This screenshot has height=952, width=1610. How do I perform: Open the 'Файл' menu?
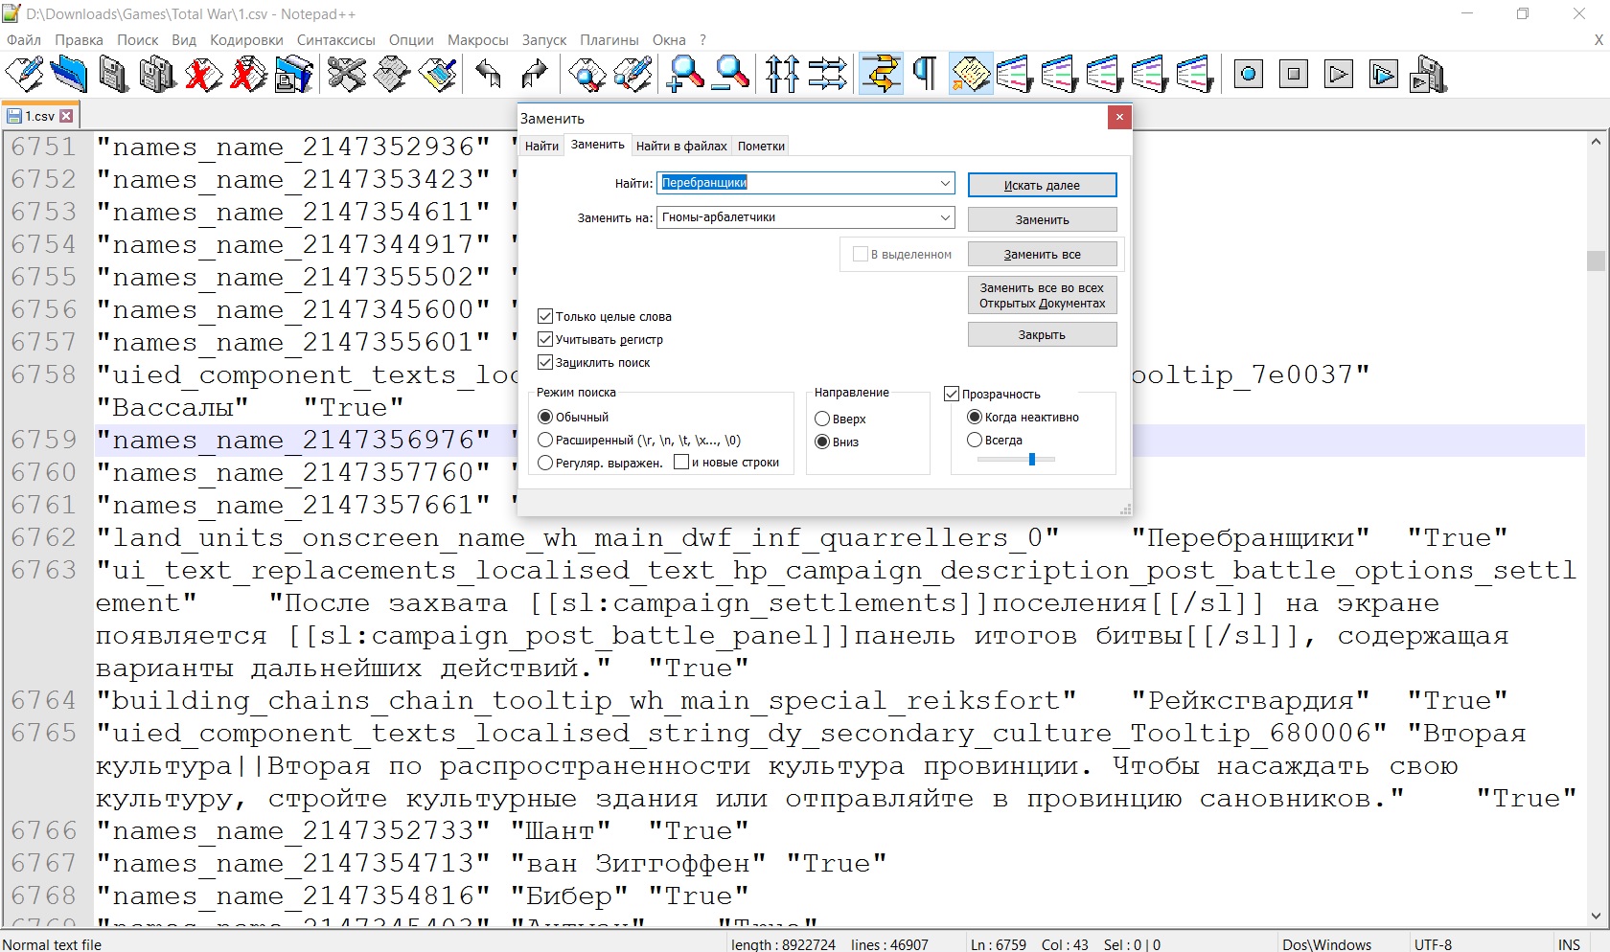tap(24, 40)
